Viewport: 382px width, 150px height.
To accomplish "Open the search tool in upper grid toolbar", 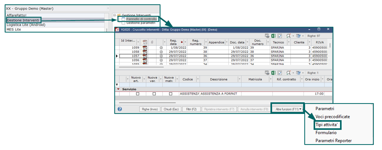I will pyautogui.click(x=288, y=36).
